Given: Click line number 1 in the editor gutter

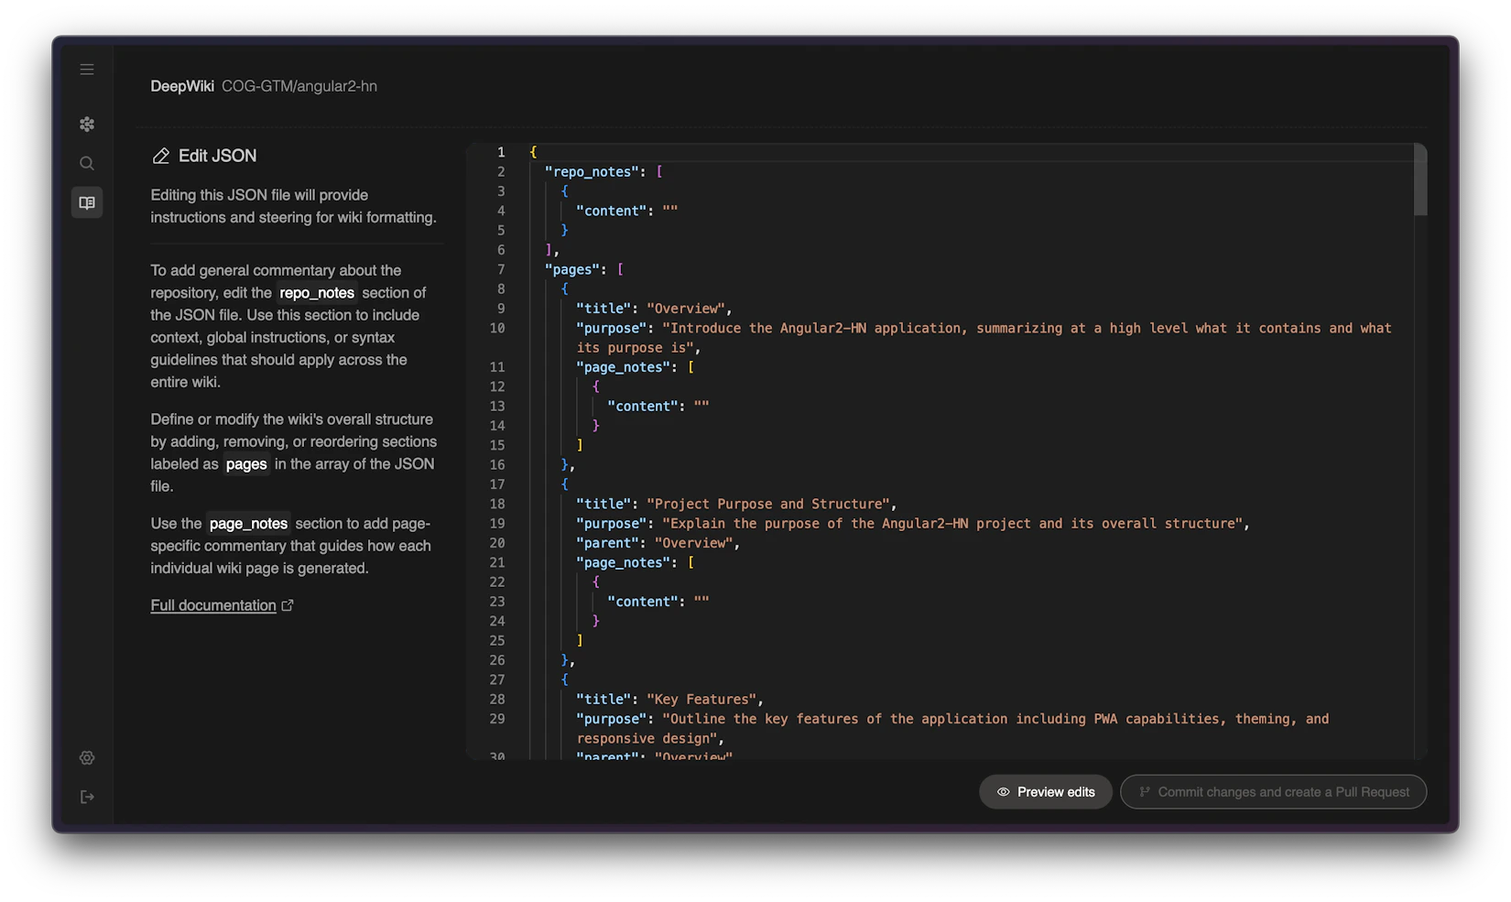Looking at the screenshot, I should [x=501, y=152].
